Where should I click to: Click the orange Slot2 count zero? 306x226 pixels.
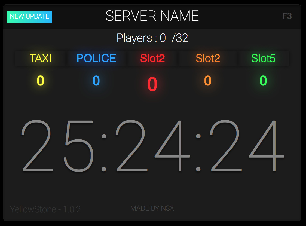pos(208,81)
